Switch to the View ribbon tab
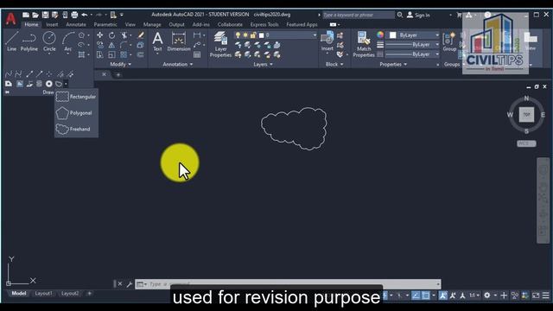 [x=130, y=25]
